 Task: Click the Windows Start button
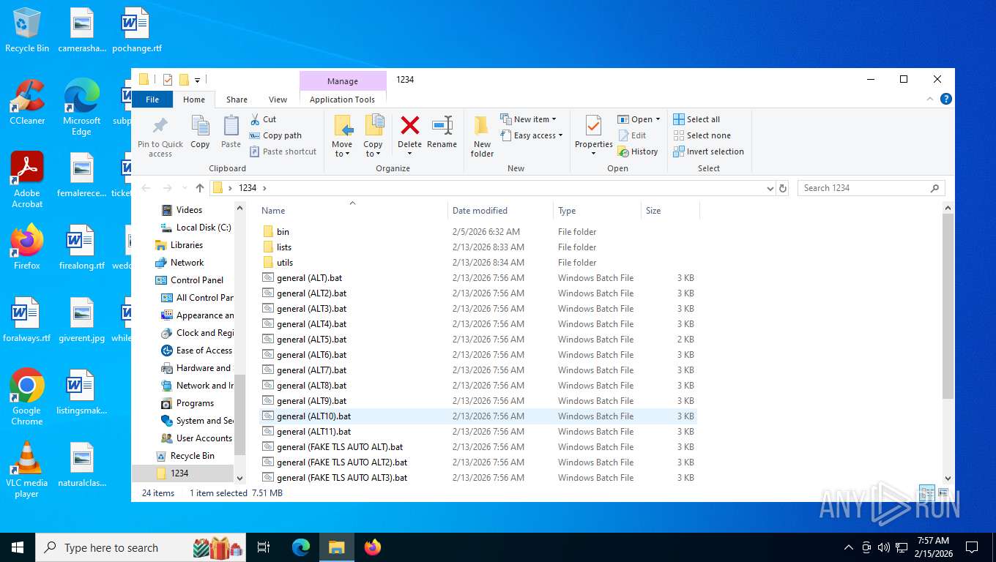coord(18,547)
